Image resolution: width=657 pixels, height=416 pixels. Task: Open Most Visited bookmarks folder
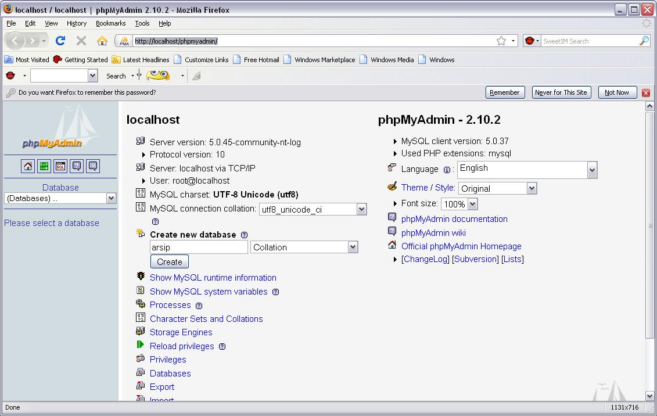coord(27,59)
